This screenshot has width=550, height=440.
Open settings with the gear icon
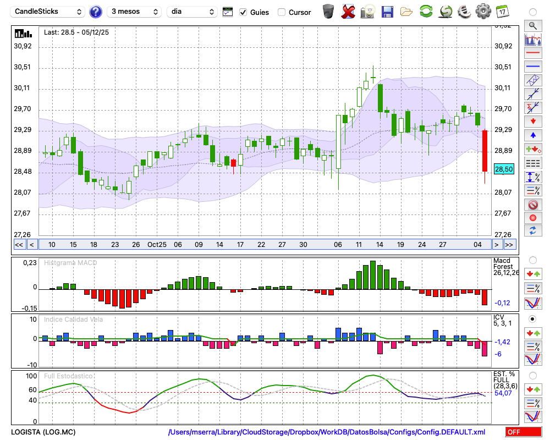(x=483, y=11)
